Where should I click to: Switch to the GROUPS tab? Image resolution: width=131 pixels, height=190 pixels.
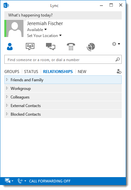click(x=12, y=72)
